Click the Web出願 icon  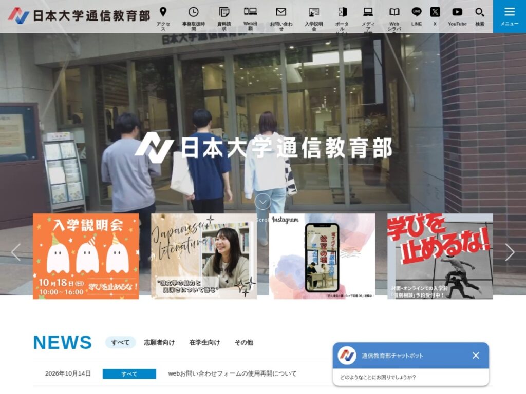250,12
